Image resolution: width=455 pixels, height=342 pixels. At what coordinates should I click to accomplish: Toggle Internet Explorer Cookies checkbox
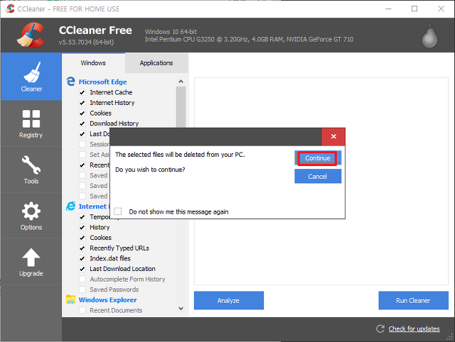tap(82, 238)
